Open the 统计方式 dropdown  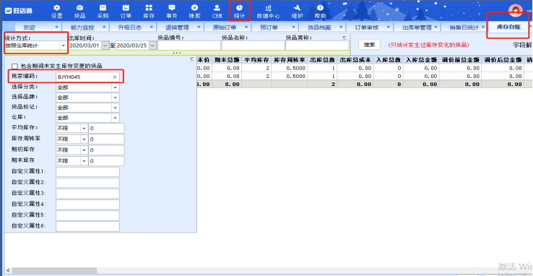pyautogui.click(x=64, y=46)
